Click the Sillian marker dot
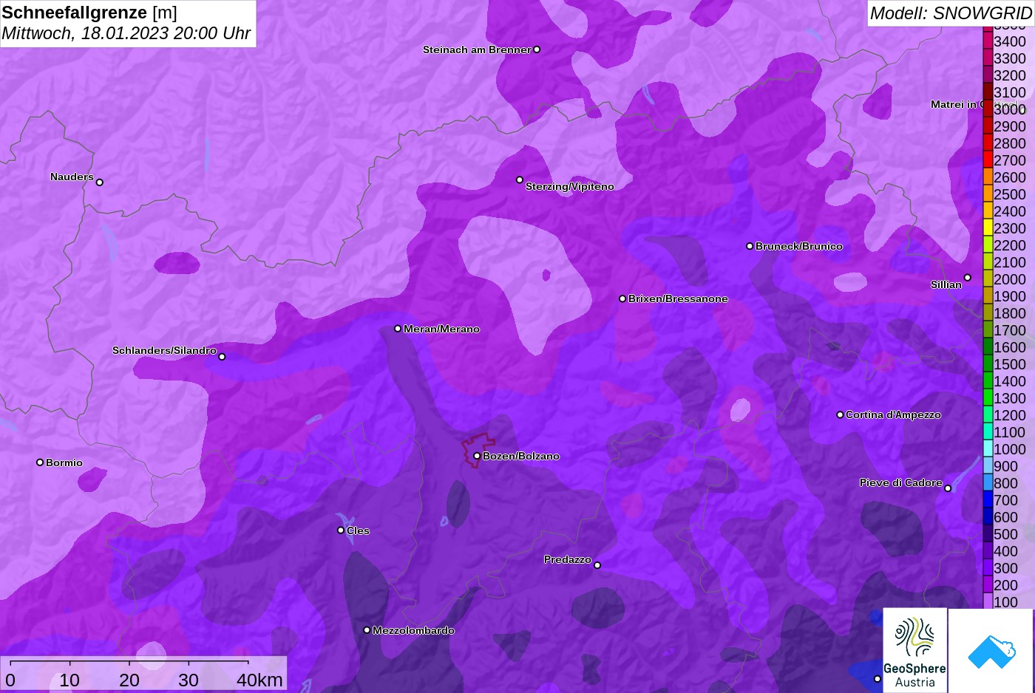The image size is (1035, 693). [x=968, y=278]
